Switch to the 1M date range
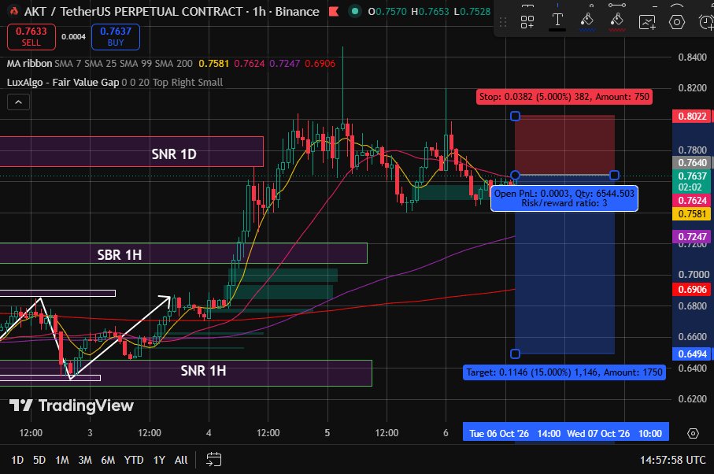The height and width of the screenshot is (474, 714). [x=62, y=460]
